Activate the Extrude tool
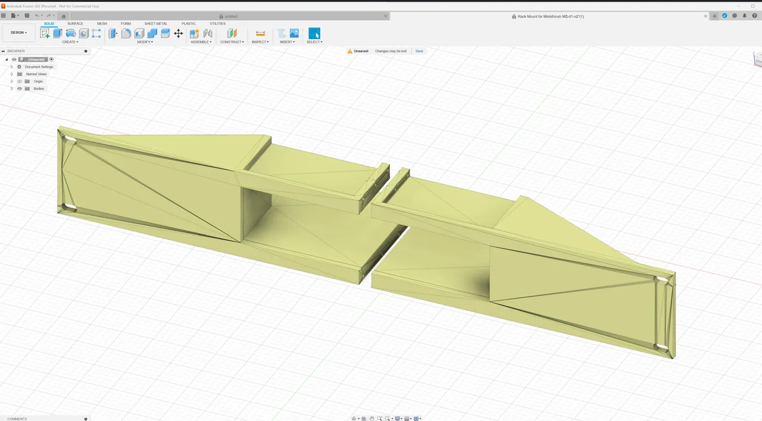Image resolution: width=762 pixels, height=421 pixels. coord(57,33)
